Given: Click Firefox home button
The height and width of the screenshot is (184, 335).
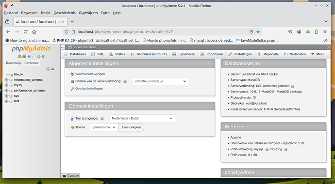Looking at the screenshot, I should click(x=34, y=32).
